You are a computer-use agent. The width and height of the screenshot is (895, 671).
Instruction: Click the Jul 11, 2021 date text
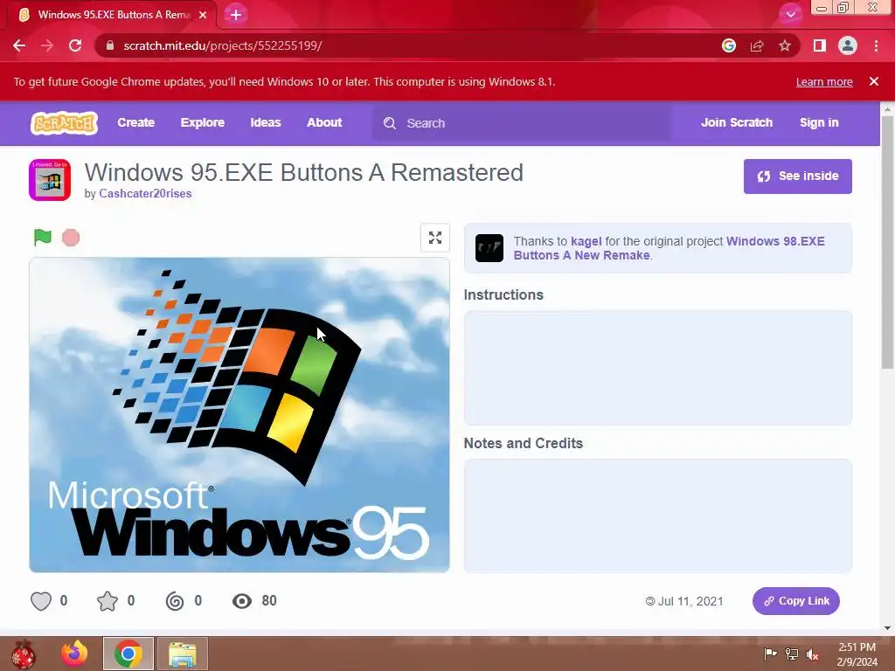[690, 601]
